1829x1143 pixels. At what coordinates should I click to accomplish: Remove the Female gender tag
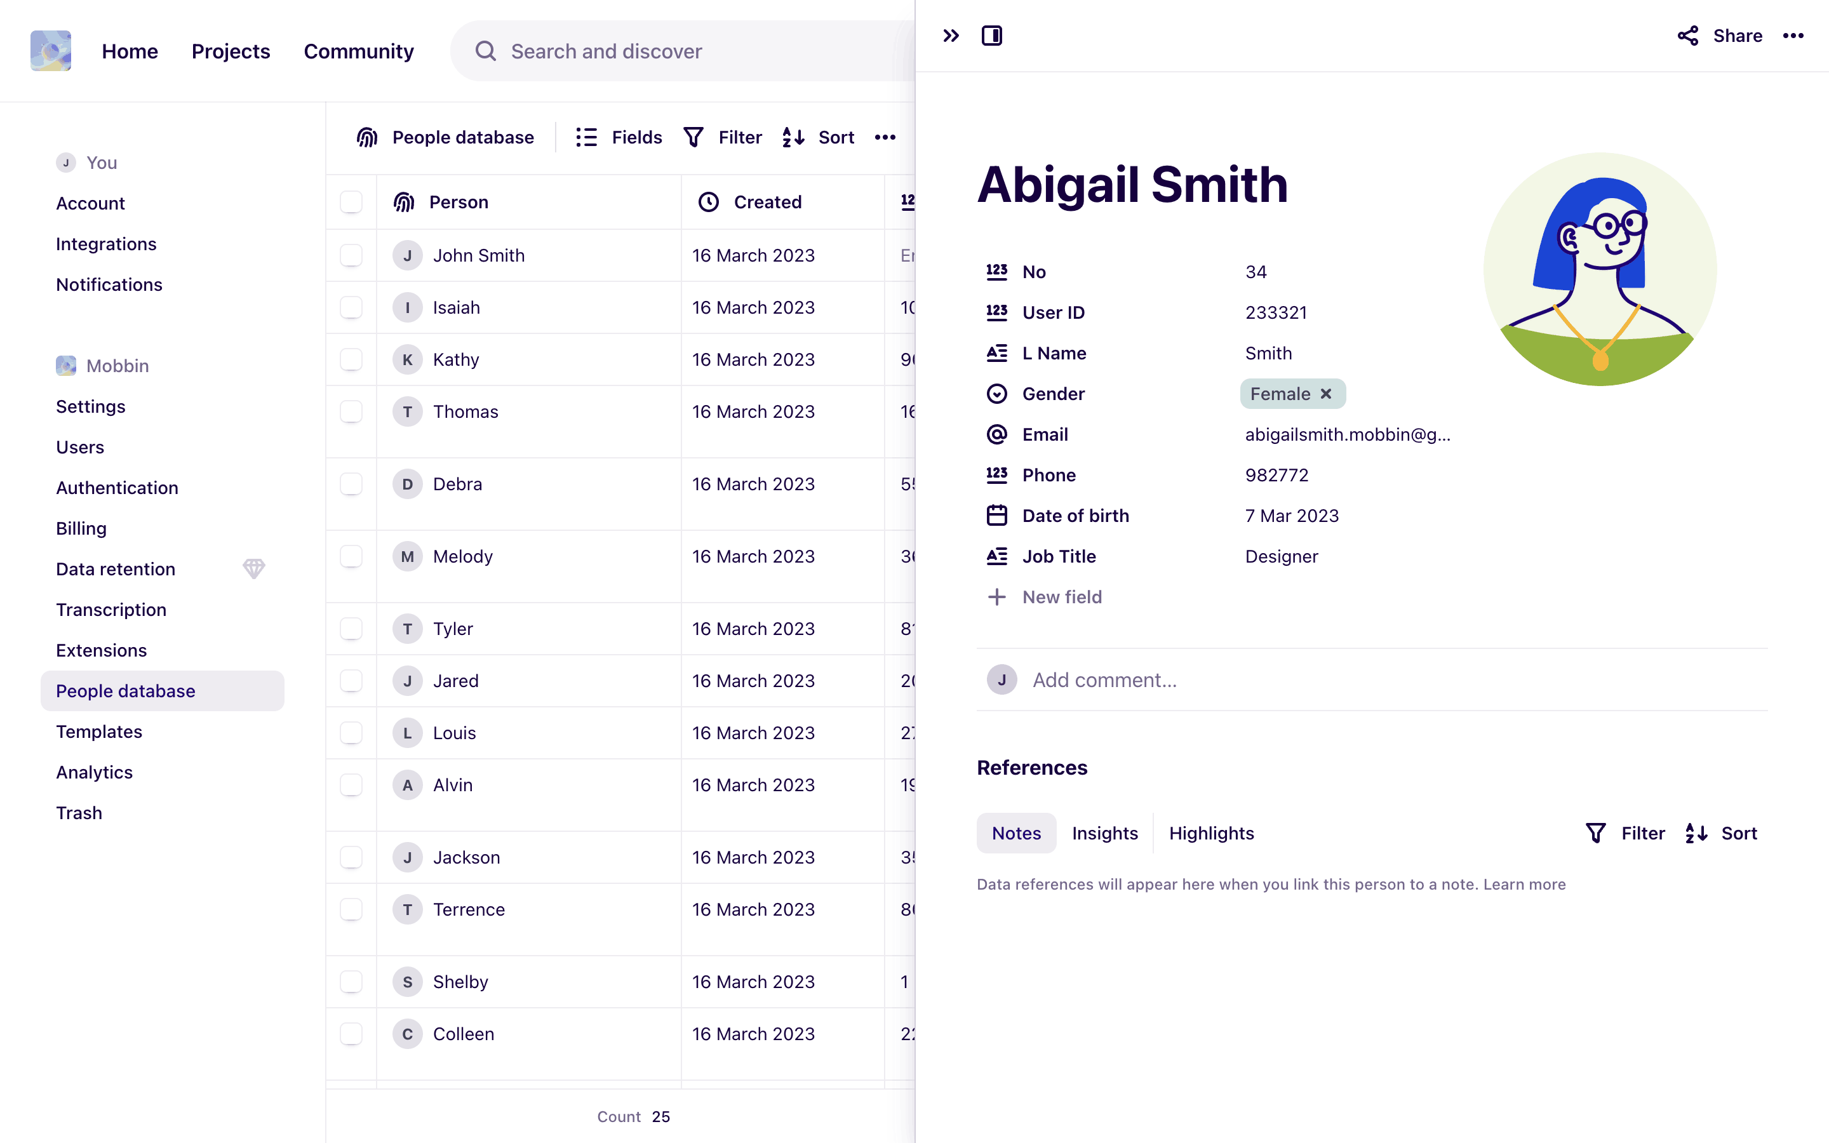tap(1325, 394)
